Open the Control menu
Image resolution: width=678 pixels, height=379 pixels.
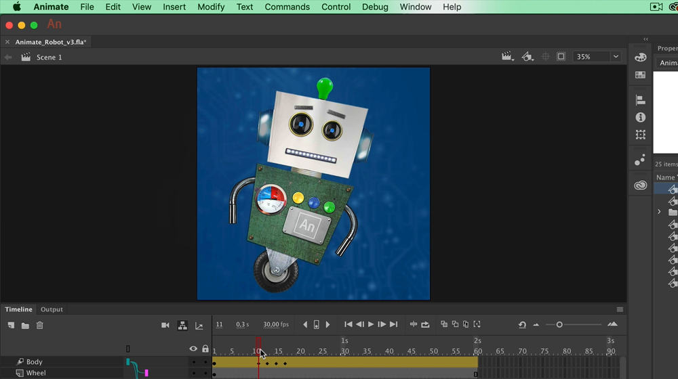336,7
